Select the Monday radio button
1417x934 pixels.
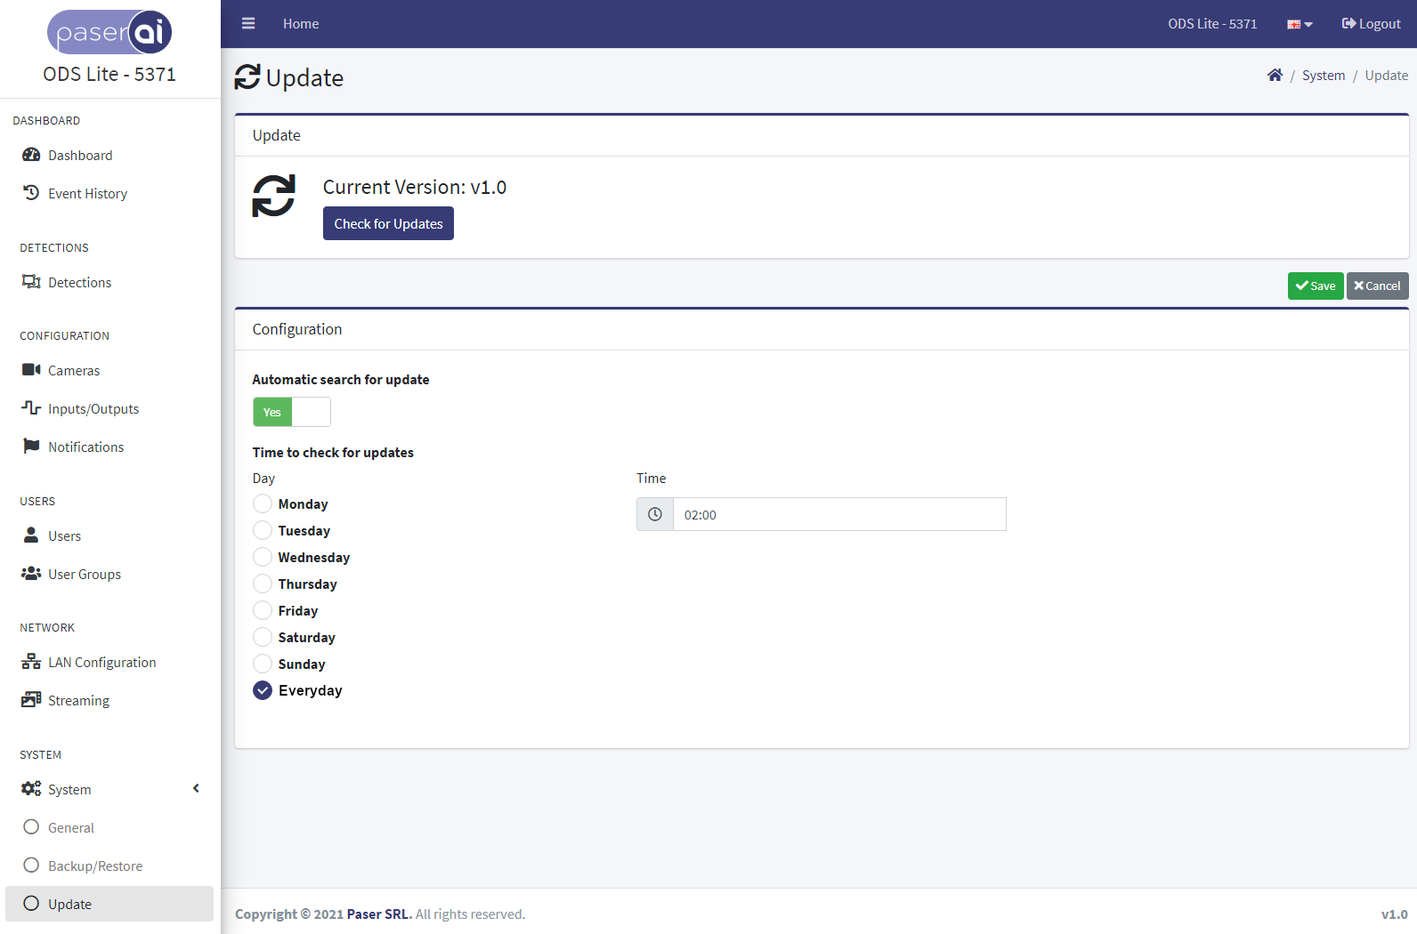click(263, 503)
